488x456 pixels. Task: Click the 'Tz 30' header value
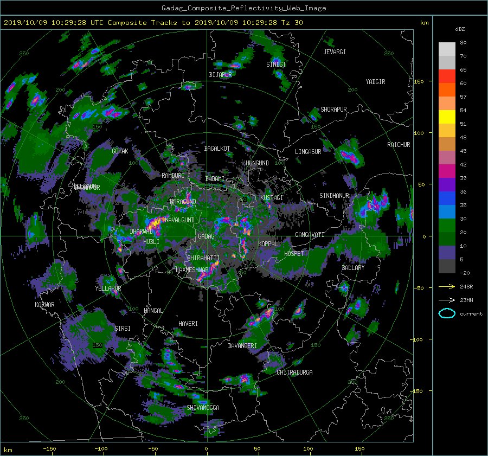click(292, 23)
